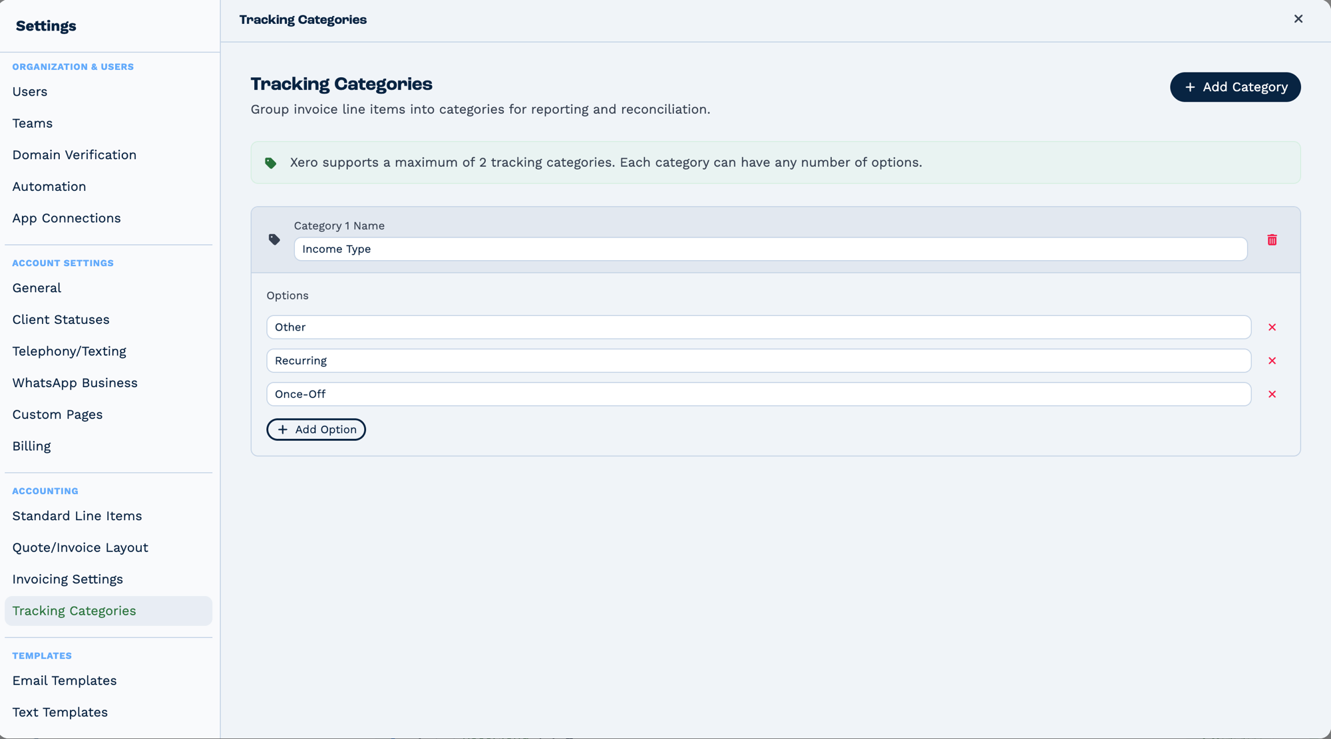Open Users settings
The height and width of the screenshot is (739, 1331).
tap(30, 92)
